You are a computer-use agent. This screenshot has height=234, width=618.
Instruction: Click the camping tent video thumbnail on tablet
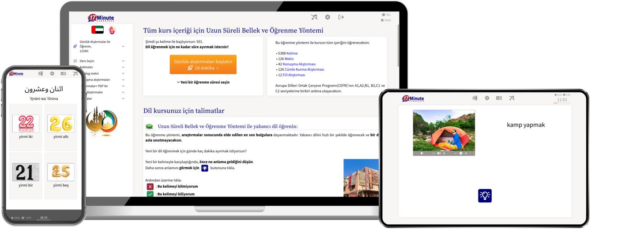pyautogui.click(x=444, y=131)
